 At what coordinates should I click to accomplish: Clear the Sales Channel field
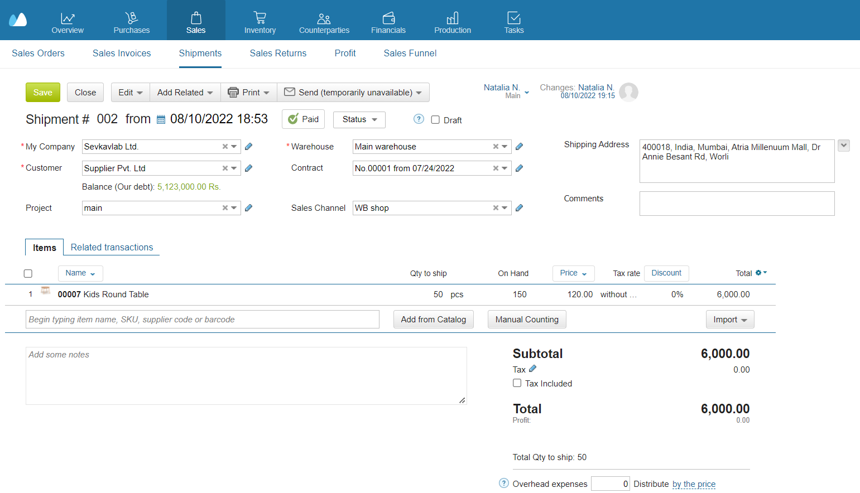(496, 208)
